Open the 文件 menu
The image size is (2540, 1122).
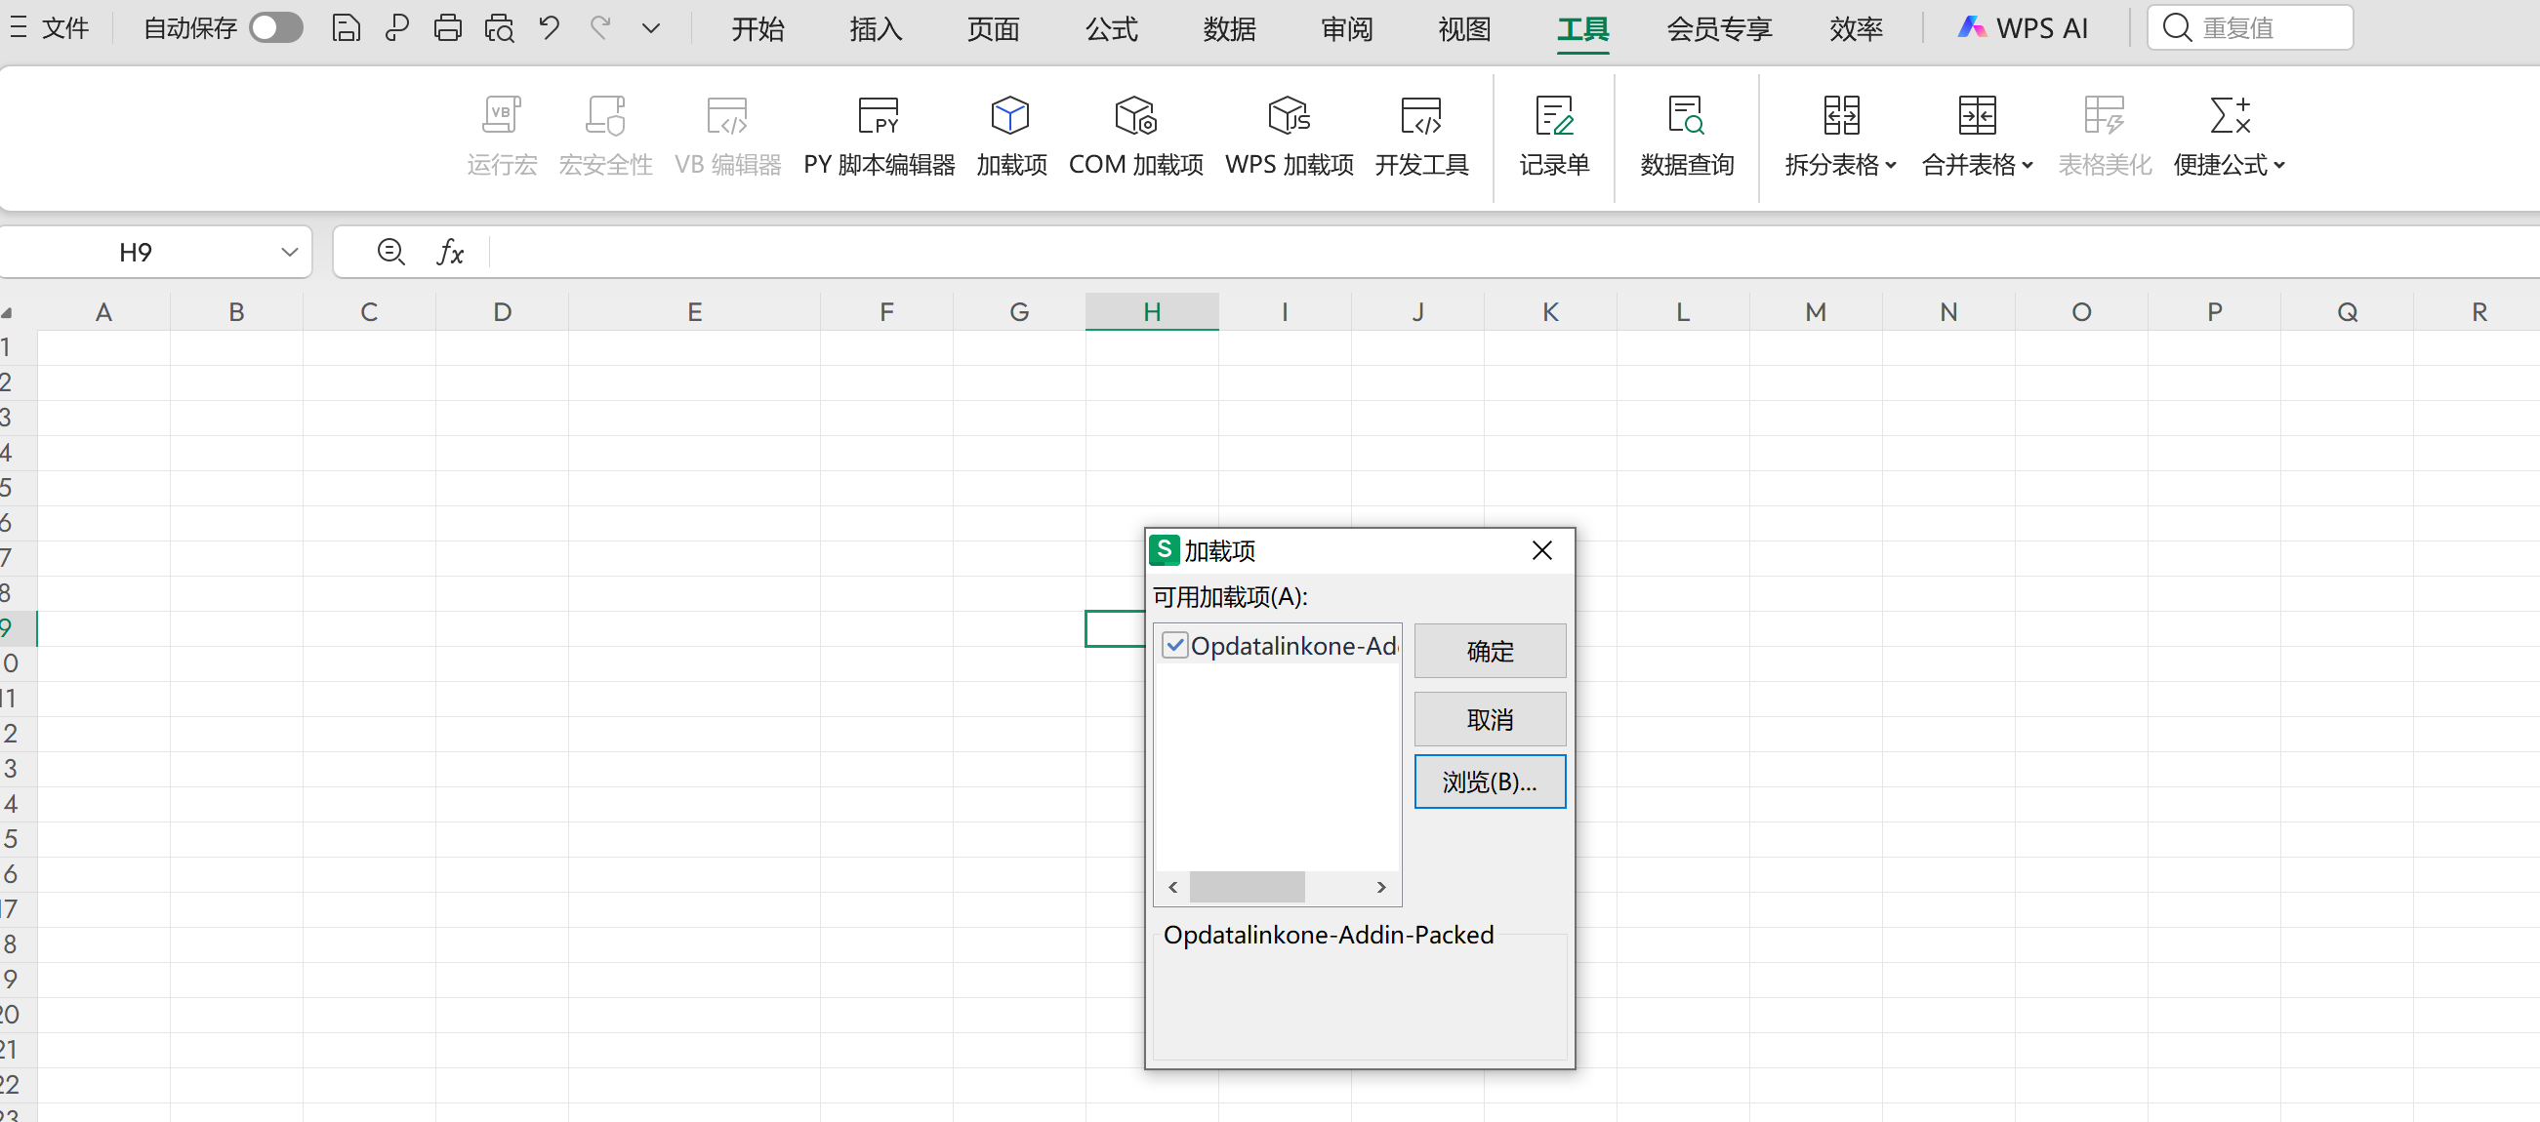[64, 27]
